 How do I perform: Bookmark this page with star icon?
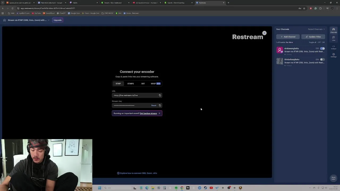click(x=304, y=8)
